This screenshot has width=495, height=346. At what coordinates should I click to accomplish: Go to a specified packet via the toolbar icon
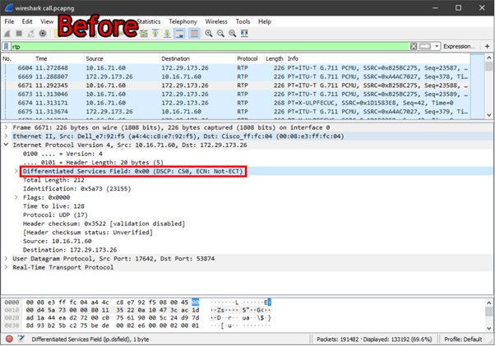[x=144, y=34]
